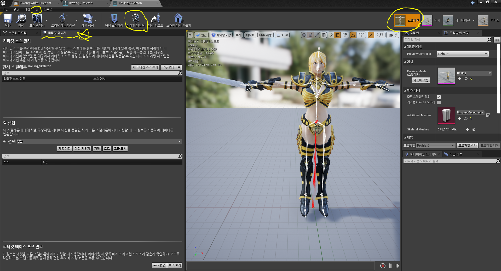Screen dimensions: 501x271
Task: Open the 리타깃 매니저 toolbar icon
Action: [x=135, y=19]
